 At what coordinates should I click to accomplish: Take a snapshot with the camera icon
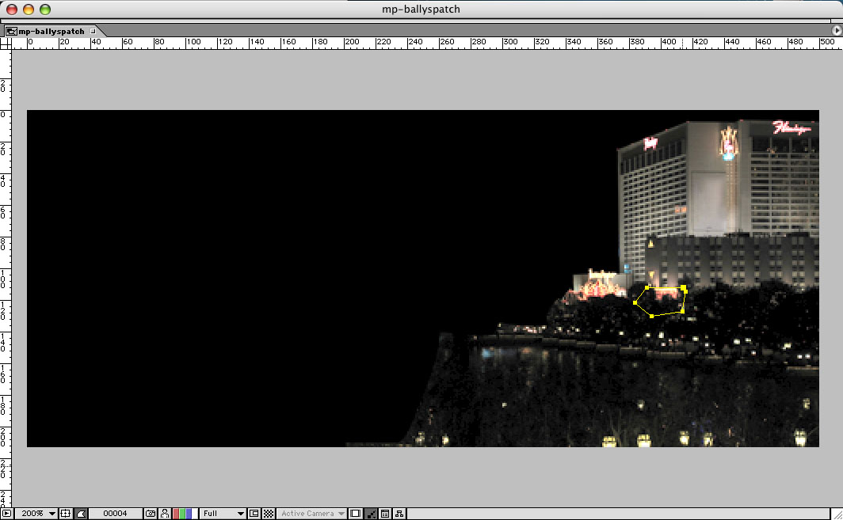151,514
